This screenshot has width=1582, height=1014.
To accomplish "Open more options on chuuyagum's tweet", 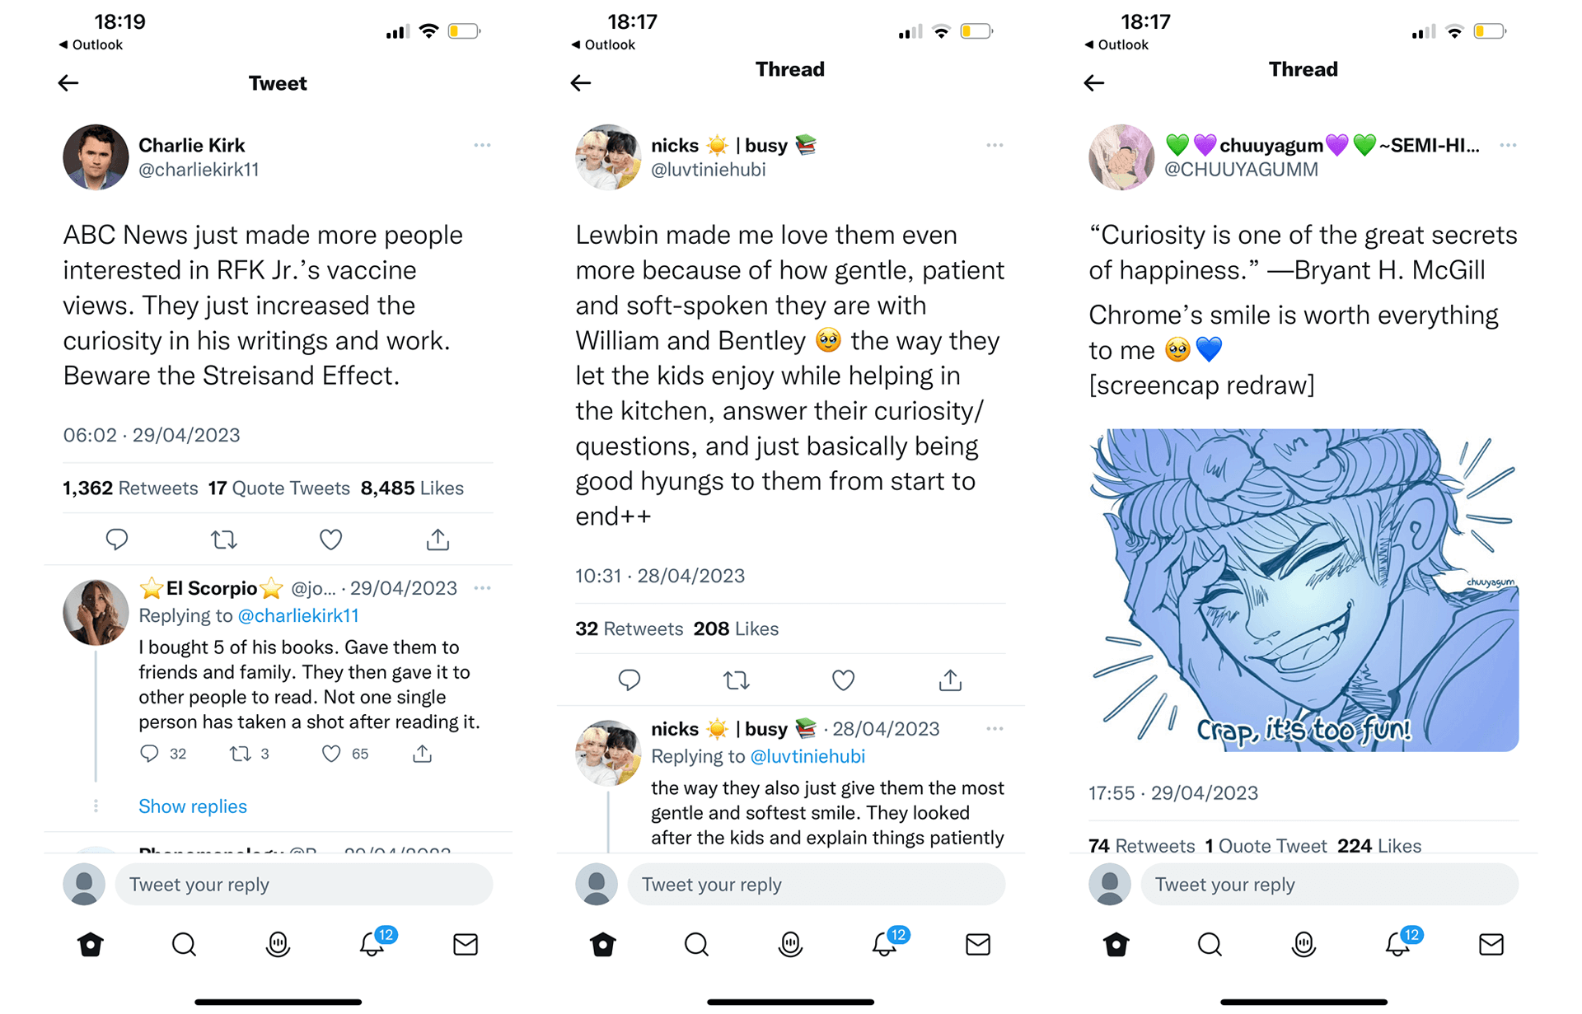I will pos(1508,145).
